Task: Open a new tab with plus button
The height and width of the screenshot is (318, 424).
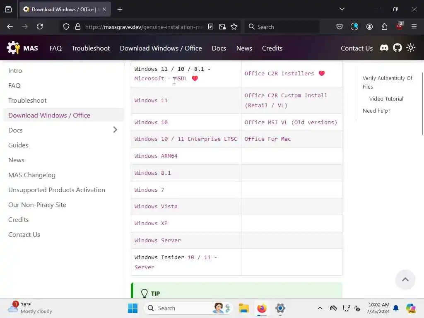Action: click(120, 10)
